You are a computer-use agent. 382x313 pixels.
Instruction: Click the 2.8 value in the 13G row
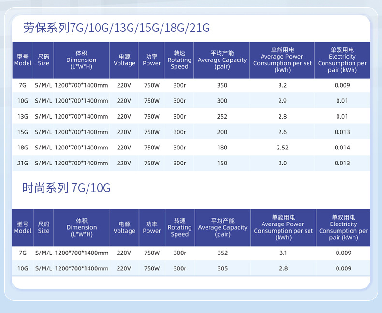point(282,117)
